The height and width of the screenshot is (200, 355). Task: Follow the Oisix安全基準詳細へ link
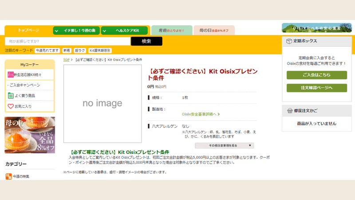[x=201, y=114]
